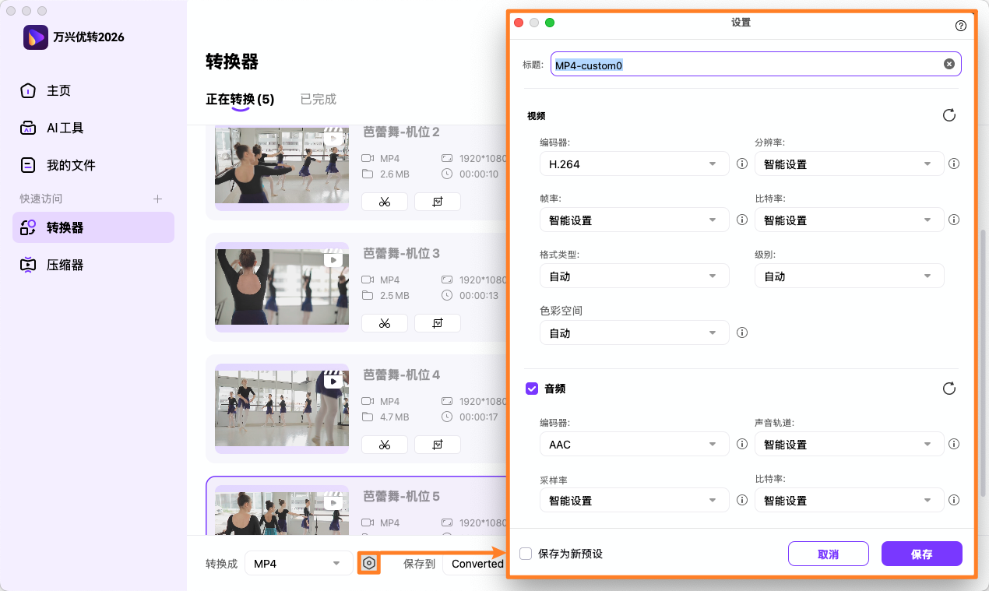The width and height of the screenshot is (989, 591).
Task: Open the 转换成 MP4 format dropdown
Action: point(298,563)
